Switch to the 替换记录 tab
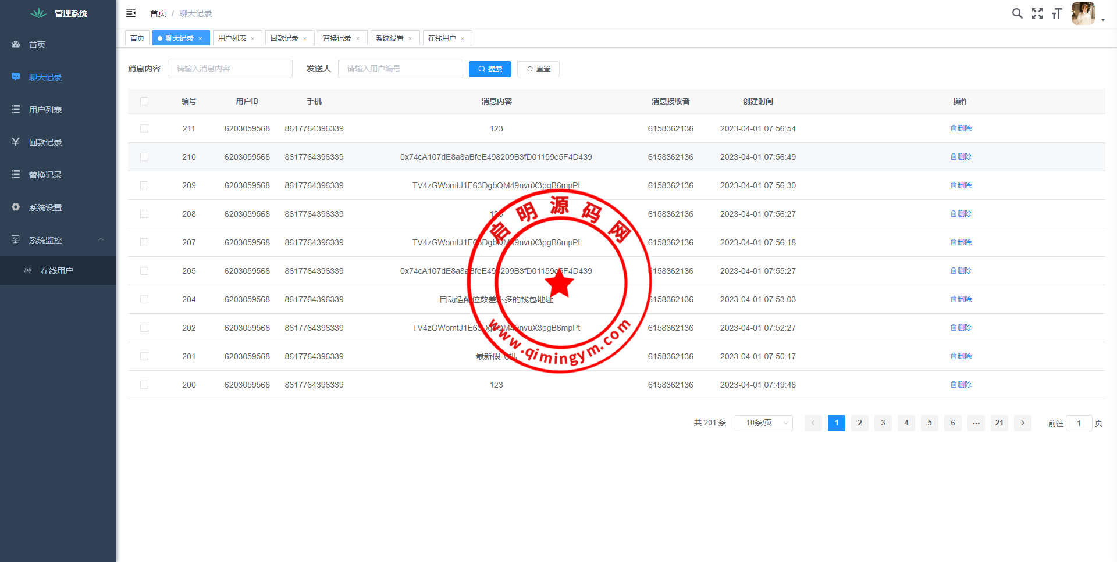The image size is (1117, 562). tap(337, 38)
